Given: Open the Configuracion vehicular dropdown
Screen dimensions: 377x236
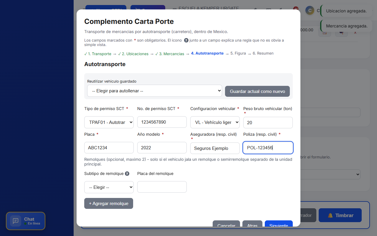Looking at the screenshot, I should tap(215, 122).
